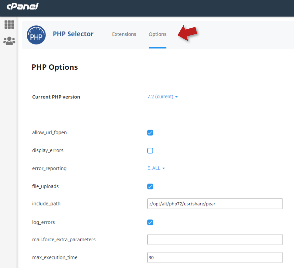Viewport: 294px width, 268px height.
Task: Click the PHP Selector title
Action: tap(73, 34)
